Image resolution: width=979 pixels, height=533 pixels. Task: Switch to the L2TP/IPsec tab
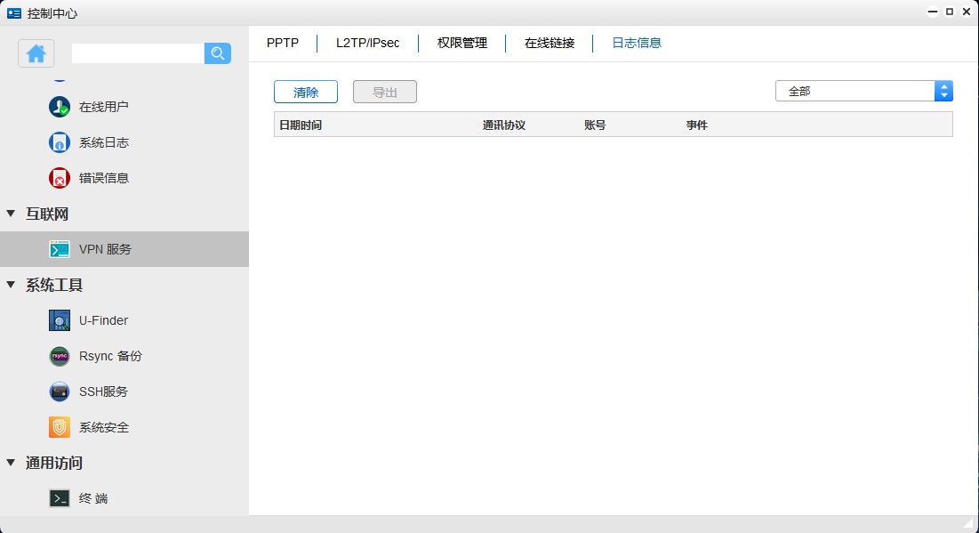click(x=367, y=43)
